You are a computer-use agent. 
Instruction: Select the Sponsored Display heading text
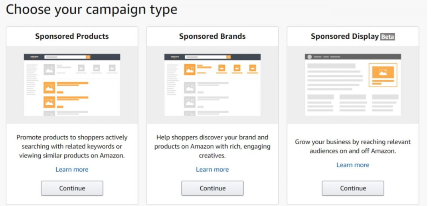click(x=344, y=36)
